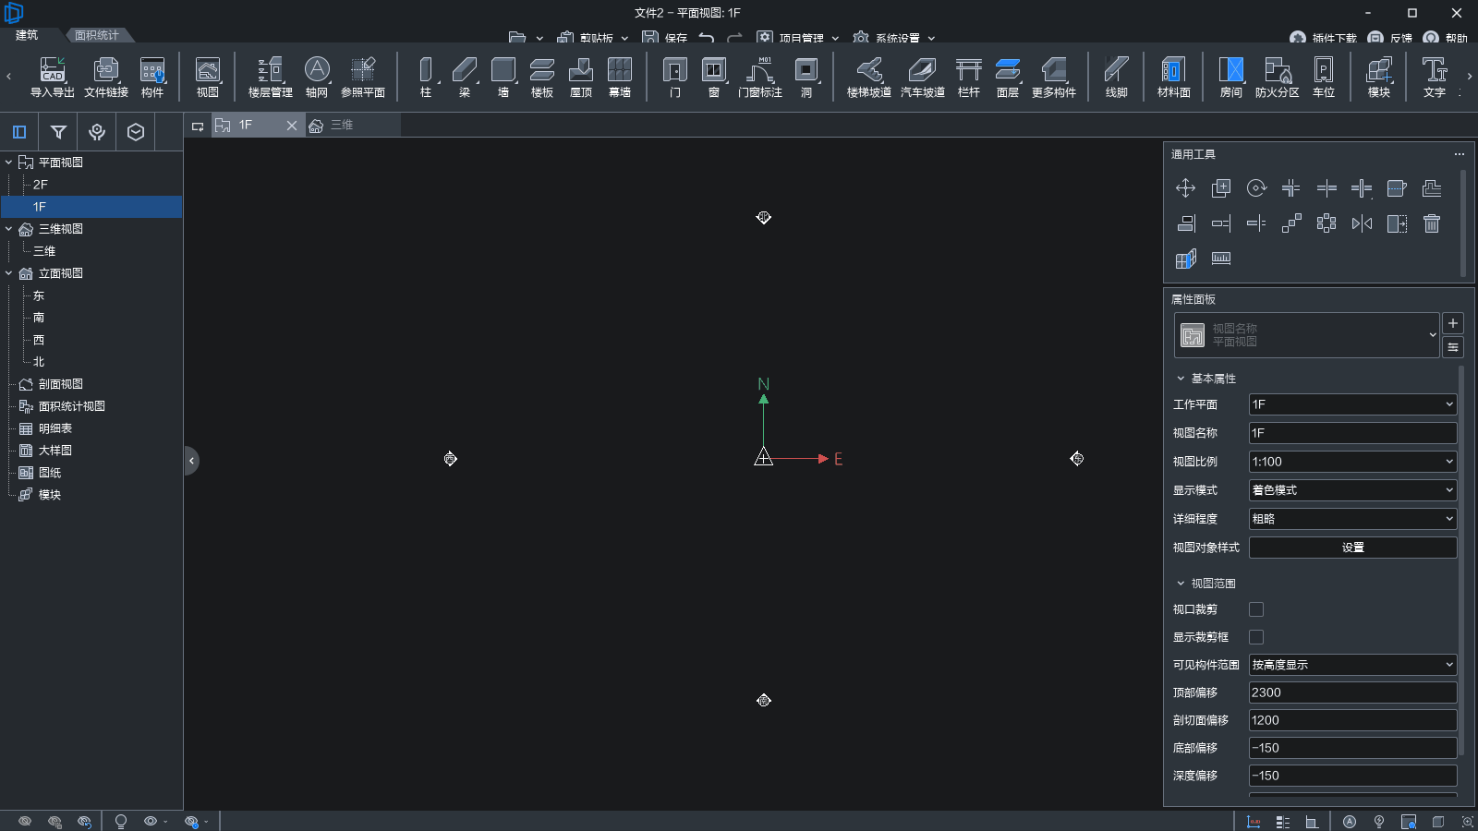Select the 车位 parking space tool
Image resolution: width=1478 pixels, height=831 pixels.
click(1324, 77)
